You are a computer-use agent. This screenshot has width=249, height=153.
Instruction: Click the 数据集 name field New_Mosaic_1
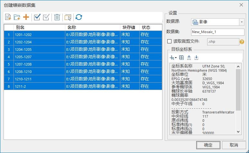pyautogui.click(x=217, y=32)
